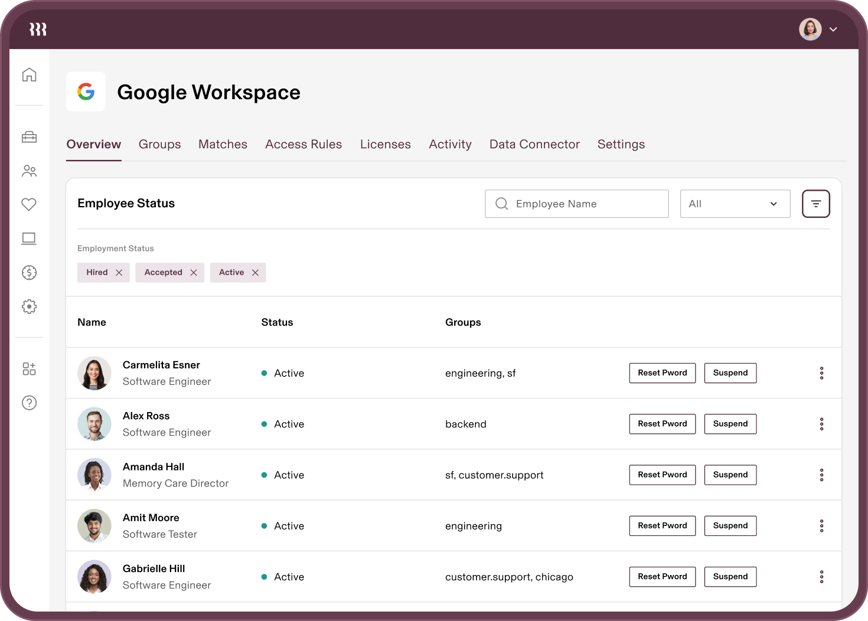Click the Employee Name search field
The width and height of the screenshot is (868, 621).
coord(577,204)
